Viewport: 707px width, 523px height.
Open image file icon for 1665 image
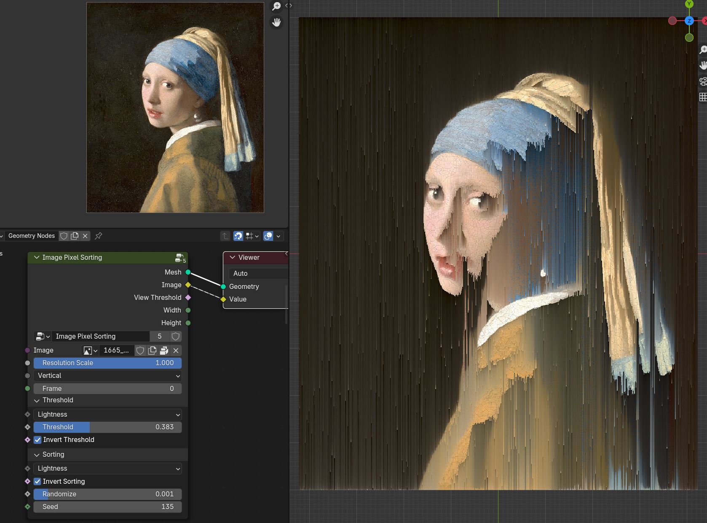click(x=164, y=350)
